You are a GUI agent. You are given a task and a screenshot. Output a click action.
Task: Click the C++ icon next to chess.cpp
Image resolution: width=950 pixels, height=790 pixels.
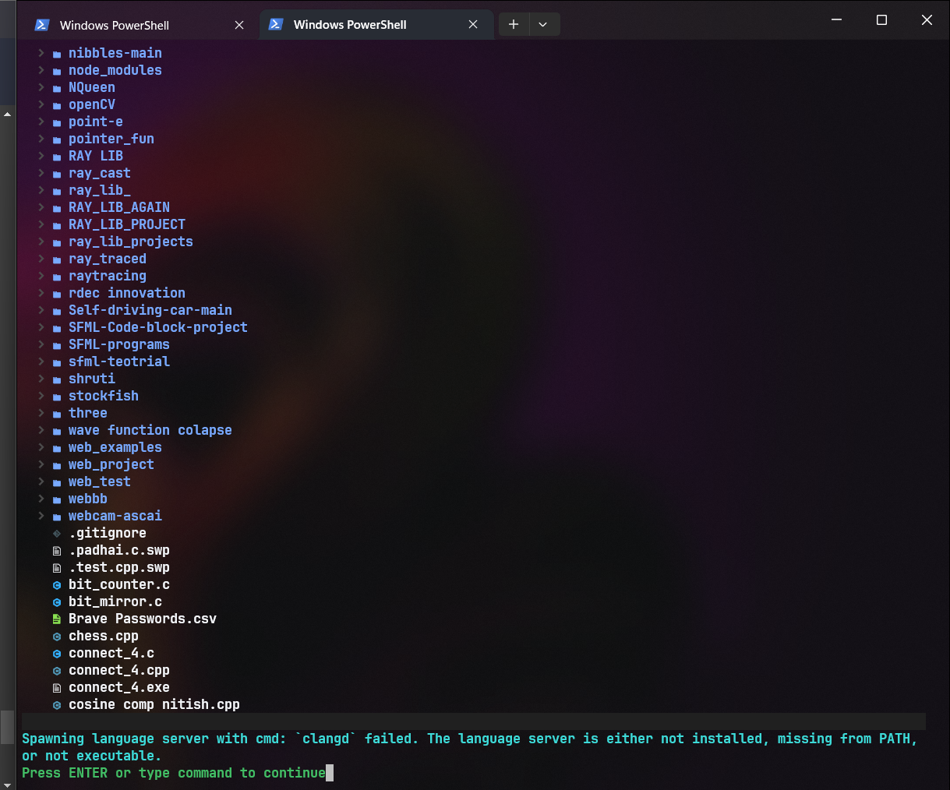tap(55, 636)
